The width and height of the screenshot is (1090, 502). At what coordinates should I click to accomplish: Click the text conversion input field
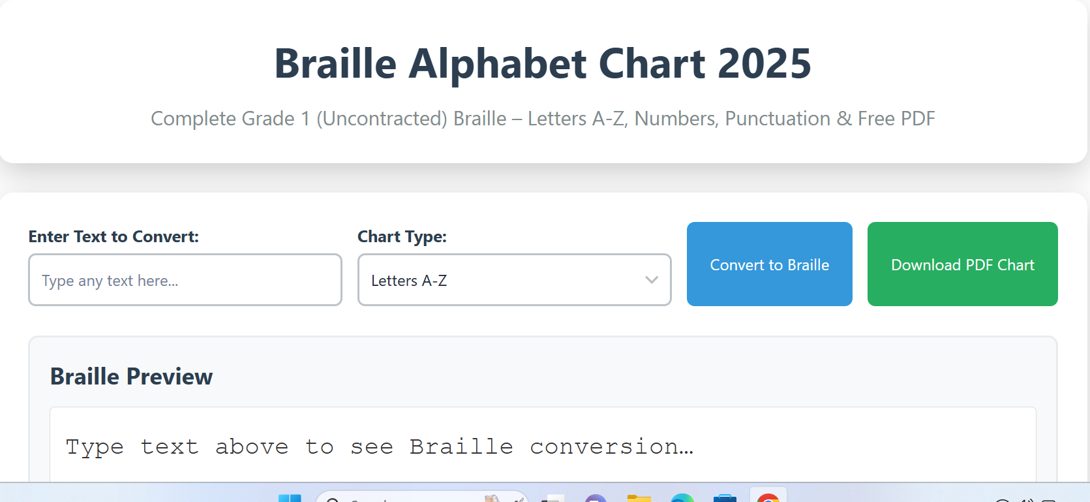(185, 280)
